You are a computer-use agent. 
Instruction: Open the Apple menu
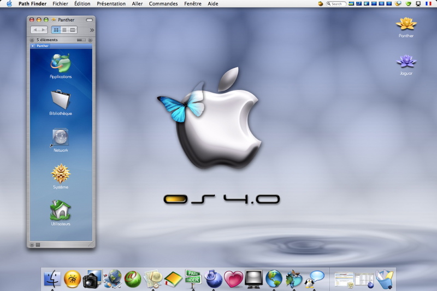pos(9,4)
